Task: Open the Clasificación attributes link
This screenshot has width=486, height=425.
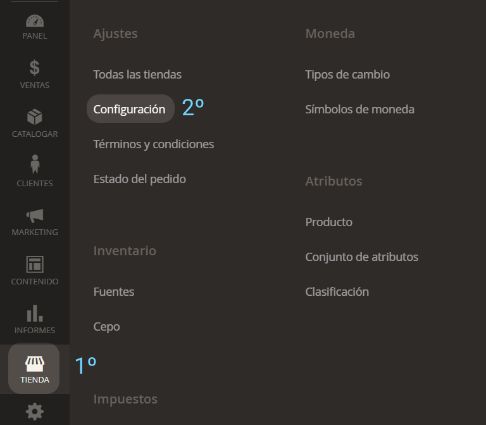Action: [337, 292]
